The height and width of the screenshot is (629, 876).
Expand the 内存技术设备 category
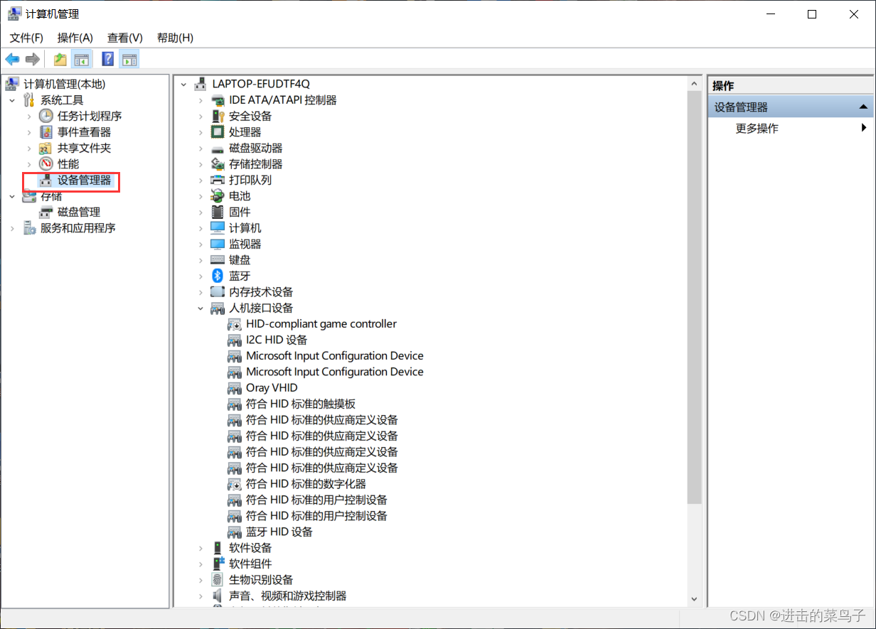tap(201, 292)
